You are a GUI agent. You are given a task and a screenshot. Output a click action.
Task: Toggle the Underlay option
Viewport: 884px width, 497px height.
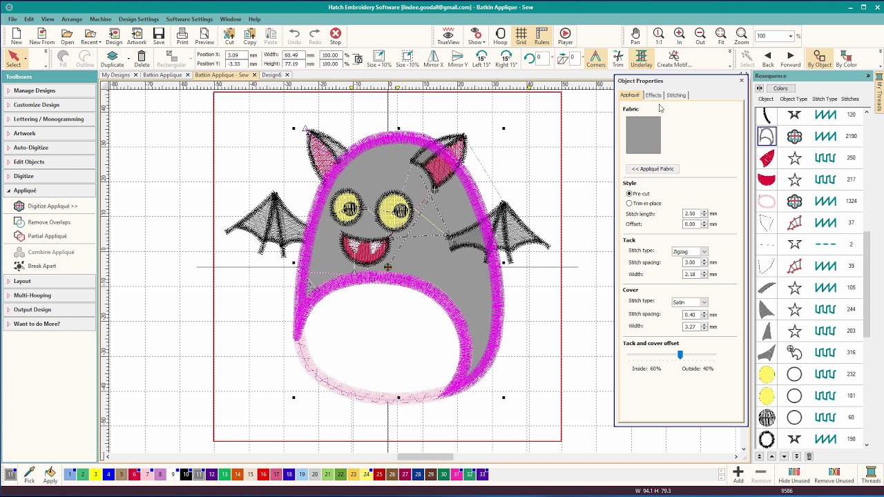pyautogui.click(x=641, y=59)
